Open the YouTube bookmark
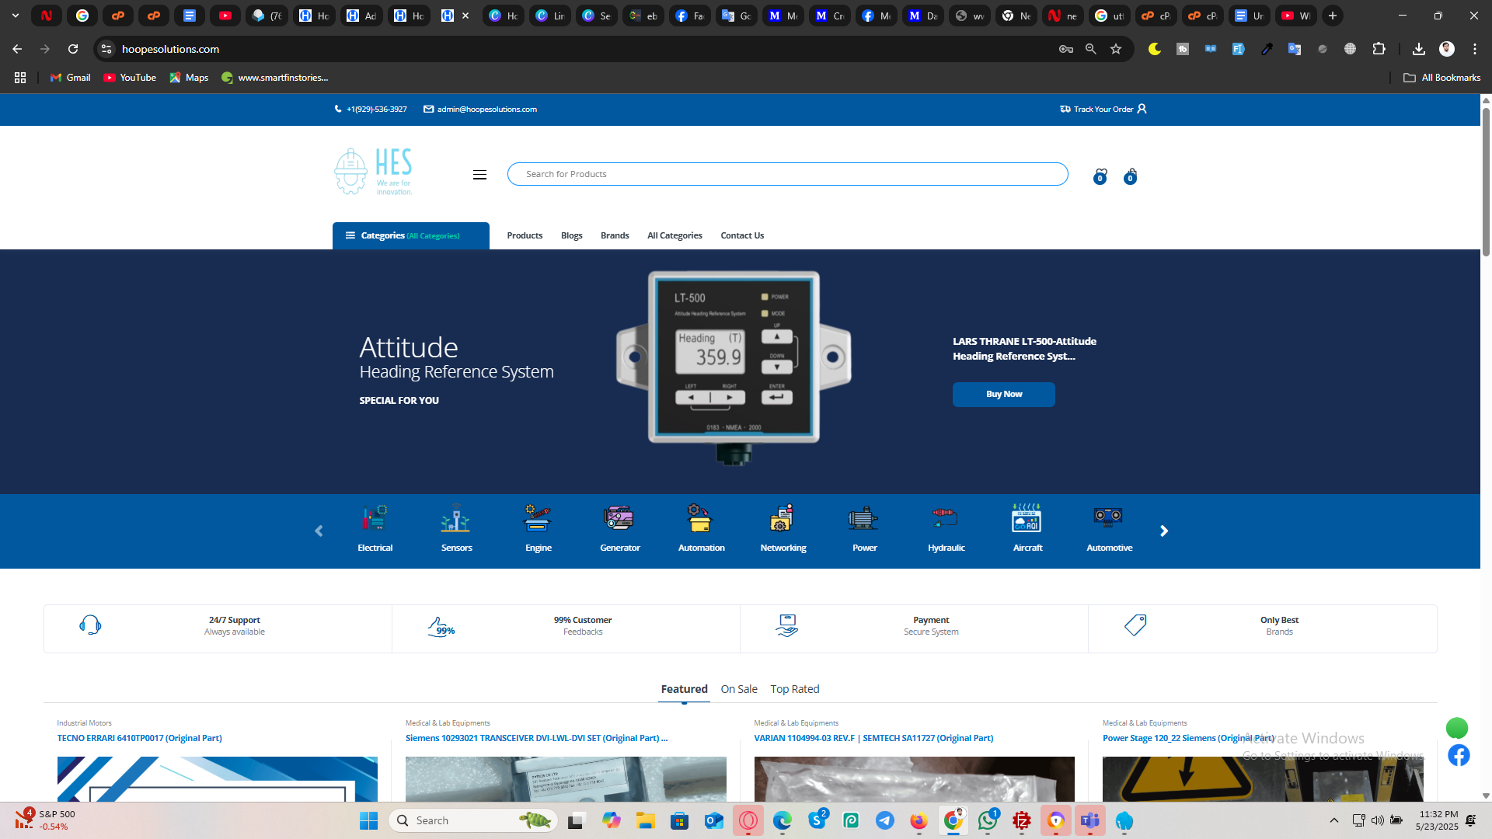The width and height of the screenshot is (1492, 839). (130, 78)
